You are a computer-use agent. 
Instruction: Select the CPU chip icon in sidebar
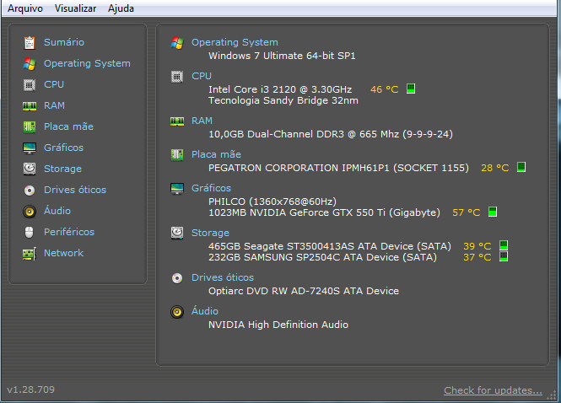tap(30, 85)
